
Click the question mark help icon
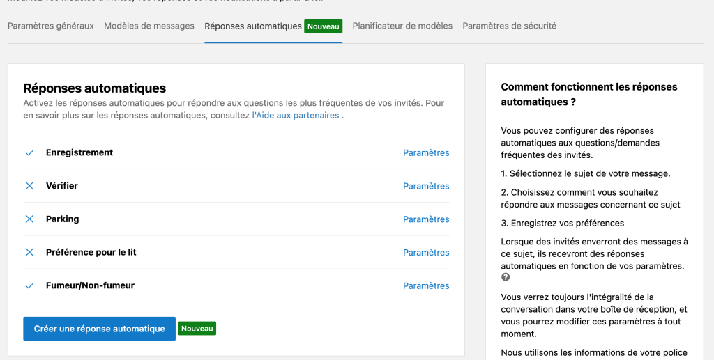[506, 277]
